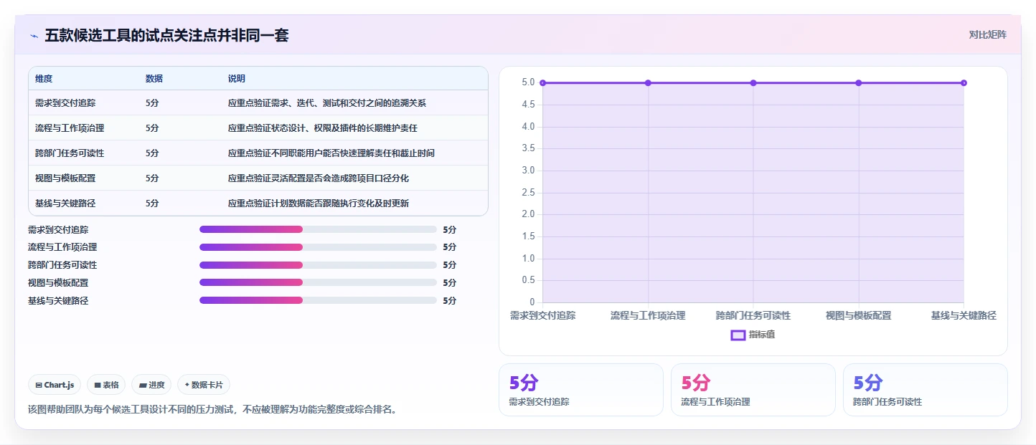Open the 需求到交付追踪 5分 stat card

(581, 390)
